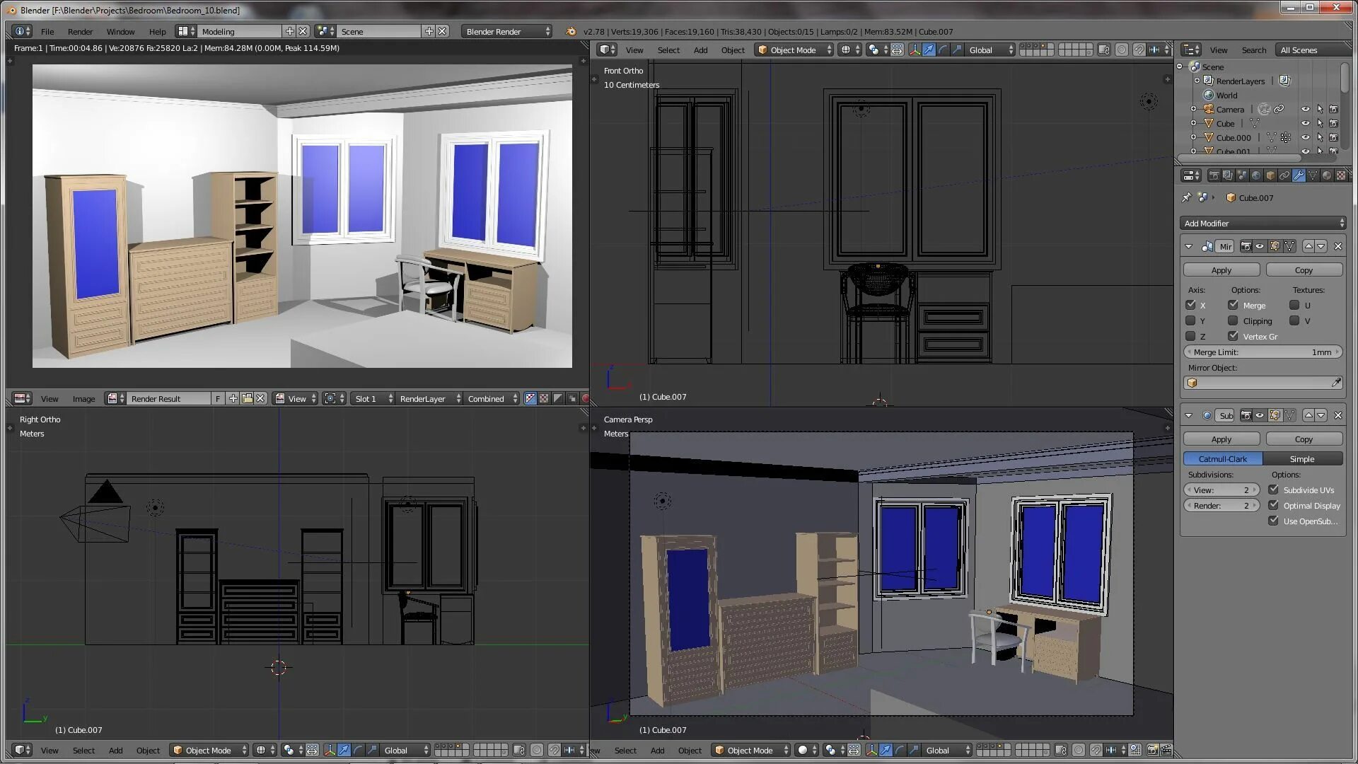
Task: Open the Help menu
Action: [x=157, y=31]
